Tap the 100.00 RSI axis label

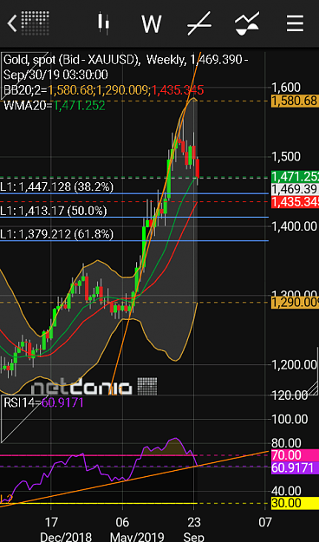point(290,419)
